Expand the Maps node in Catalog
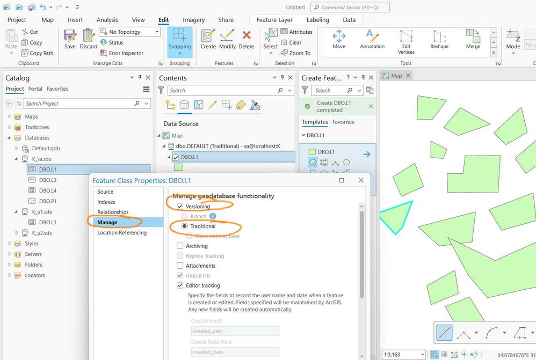The image size is (536, 360). pyautogui.click(x=10, y=116)
